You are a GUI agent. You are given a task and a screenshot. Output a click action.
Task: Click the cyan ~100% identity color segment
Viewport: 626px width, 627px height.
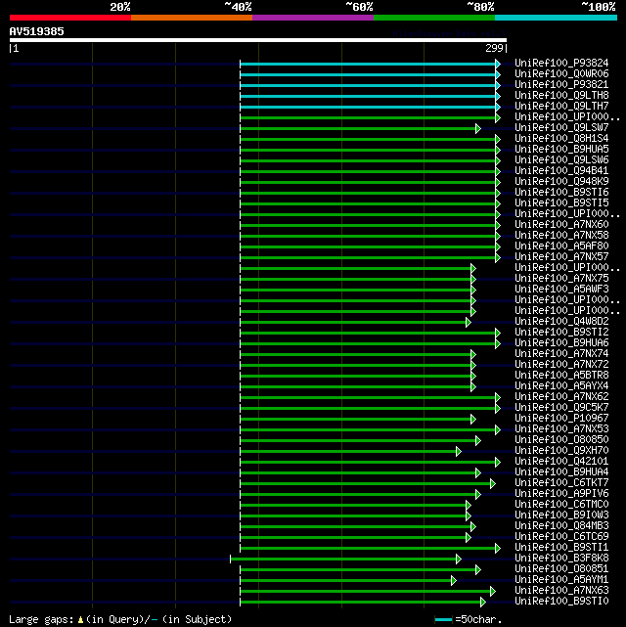(x=556, y=18)
